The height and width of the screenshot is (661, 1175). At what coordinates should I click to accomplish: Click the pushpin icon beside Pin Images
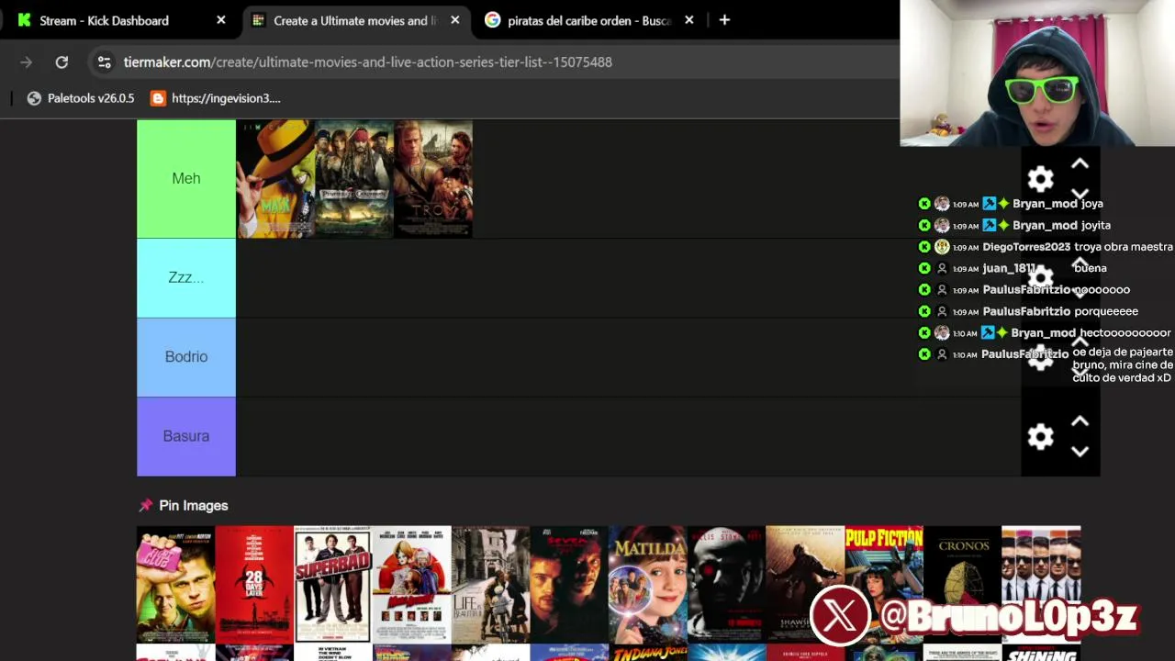(x=145, y=506)
